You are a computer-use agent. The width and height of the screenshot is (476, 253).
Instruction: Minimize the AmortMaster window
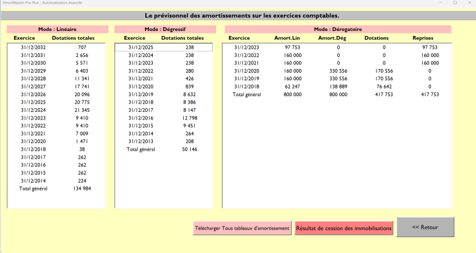[x=441, y=3]
